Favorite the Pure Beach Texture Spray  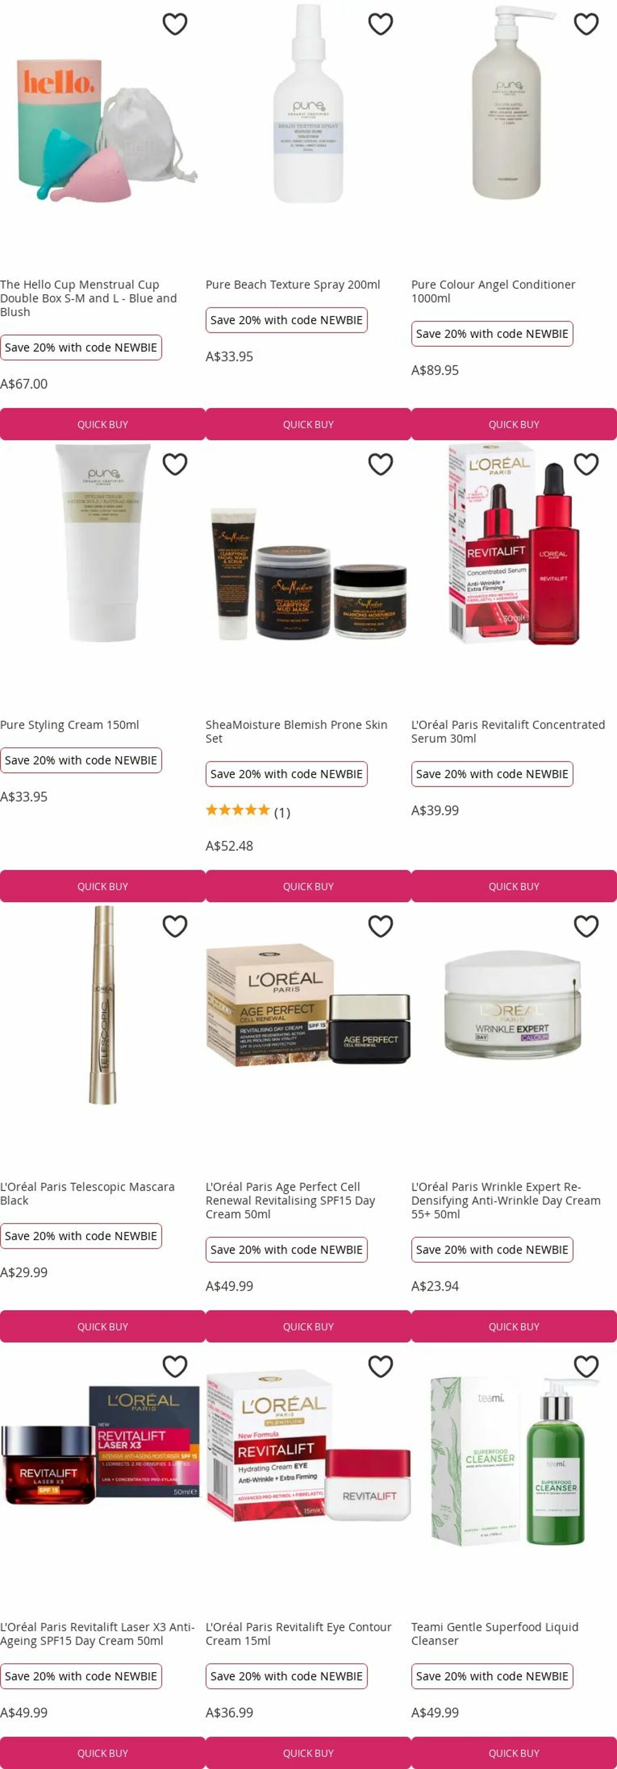(380, 24)
